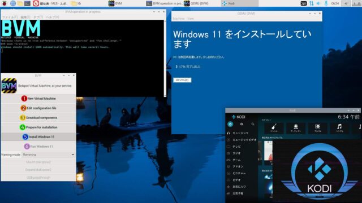Image resolution: width=362 pixels, height=203 pixels.
Task: Open the terminal 編集 menu
Action: (x=25, y=17)
